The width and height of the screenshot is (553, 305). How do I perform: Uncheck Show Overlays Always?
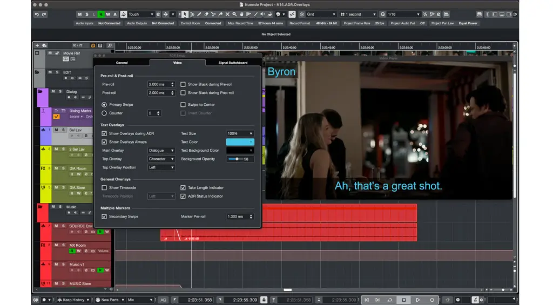tap(104, 142)
